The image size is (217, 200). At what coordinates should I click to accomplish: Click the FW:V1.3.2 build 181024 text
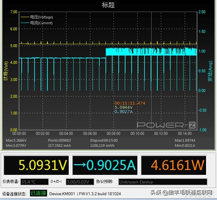coord(100,193)
